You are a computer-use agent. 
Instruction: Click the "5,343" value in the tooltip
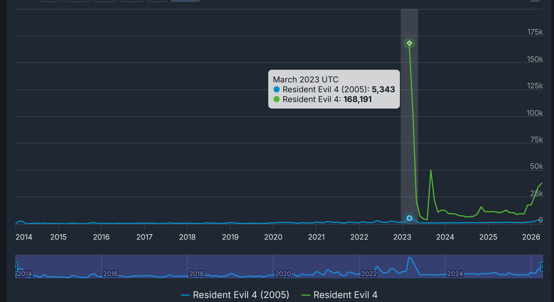coord(383,89)
